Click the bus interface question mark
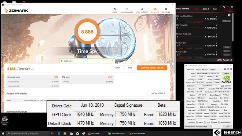The height and width of the screenshot is (136, 242). coord(231,92)
